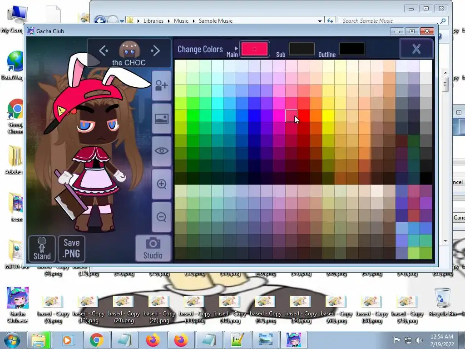Click the Explorer back navigation arrow
465x349 pixels.
click(100, 20)
